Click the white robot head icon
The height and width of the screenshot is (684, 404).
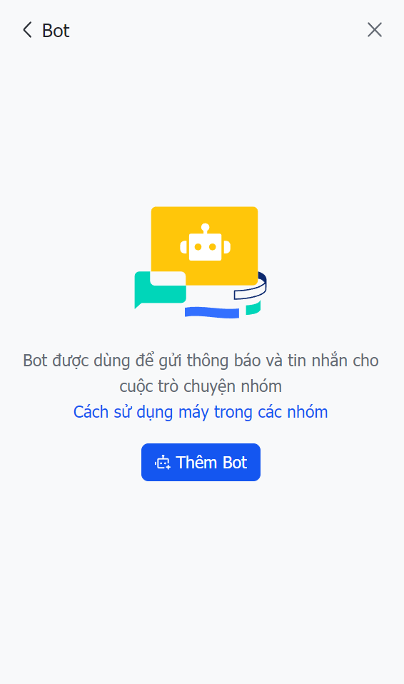tap(205, 243)
